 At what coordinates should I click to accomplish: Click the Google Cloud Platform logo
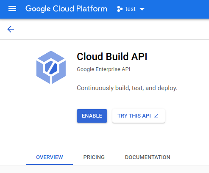coord(66,9)
